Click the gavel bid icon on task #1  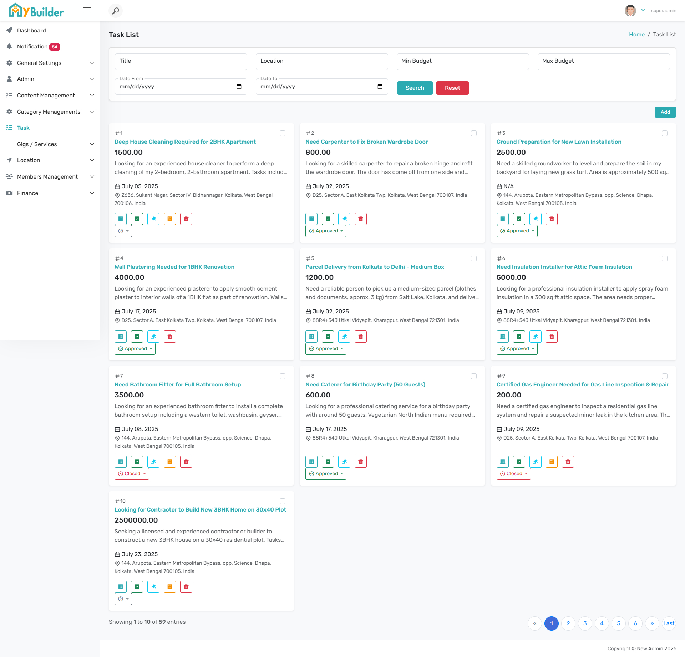153,219
